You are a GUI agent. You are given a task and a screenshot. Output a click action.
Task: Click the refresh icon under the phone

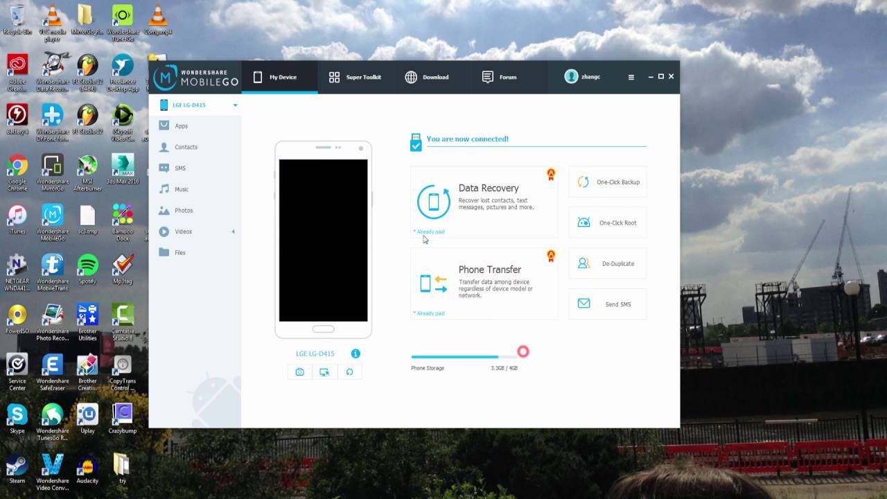tap(349, 372)
